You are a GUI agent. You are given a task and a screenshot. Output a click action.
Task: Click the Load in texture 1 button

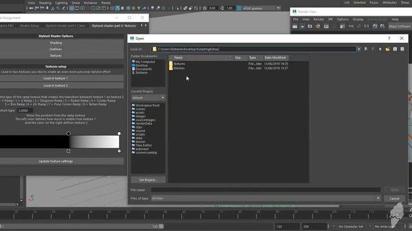(56, 78)
